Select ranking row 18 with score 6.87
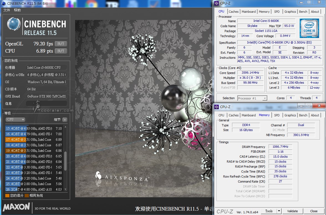The image size is (326, 215). click(34, 145)
